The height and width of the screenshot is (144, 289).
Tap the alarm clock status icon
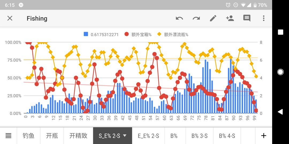click(228, 5)
